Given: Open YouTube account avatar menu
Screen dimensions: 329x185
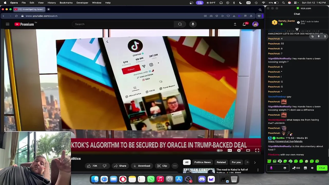Looking at the screenshot, I should (x=255, y=24).
